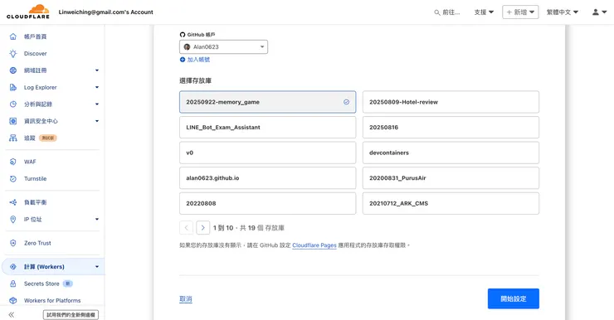Click the WAF shield icon
614x320 pixels.
[x=13, y=162]
